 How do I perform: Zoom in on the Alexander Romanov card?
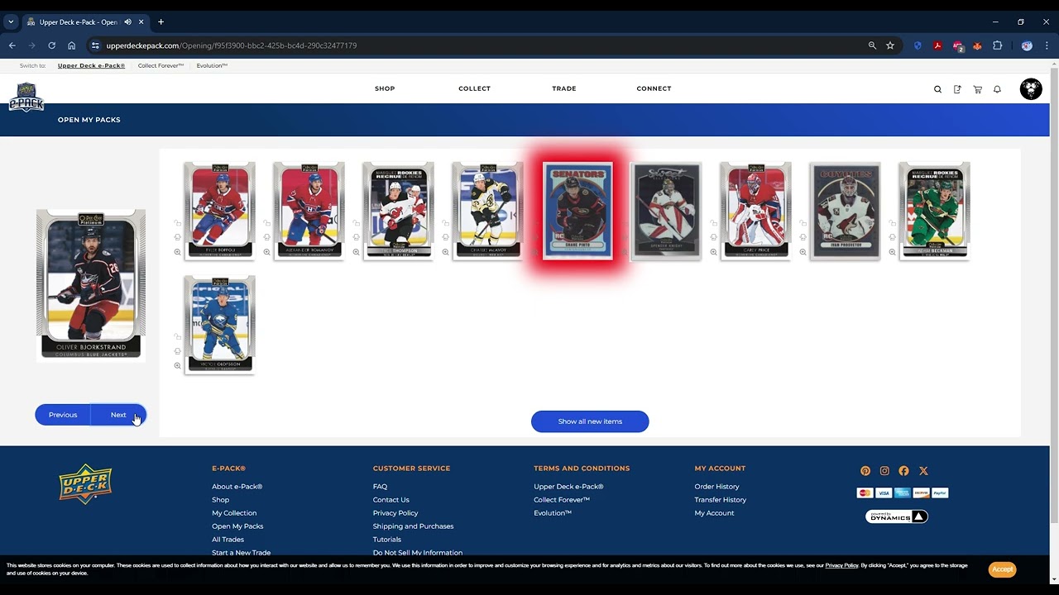pyautogui.click(x=266, y=252)
